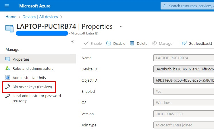Viewport: 214px width, 131px height.
Task: Click the Local administrator password key icon
Action: pyautogui.click(x=8, y=96)
